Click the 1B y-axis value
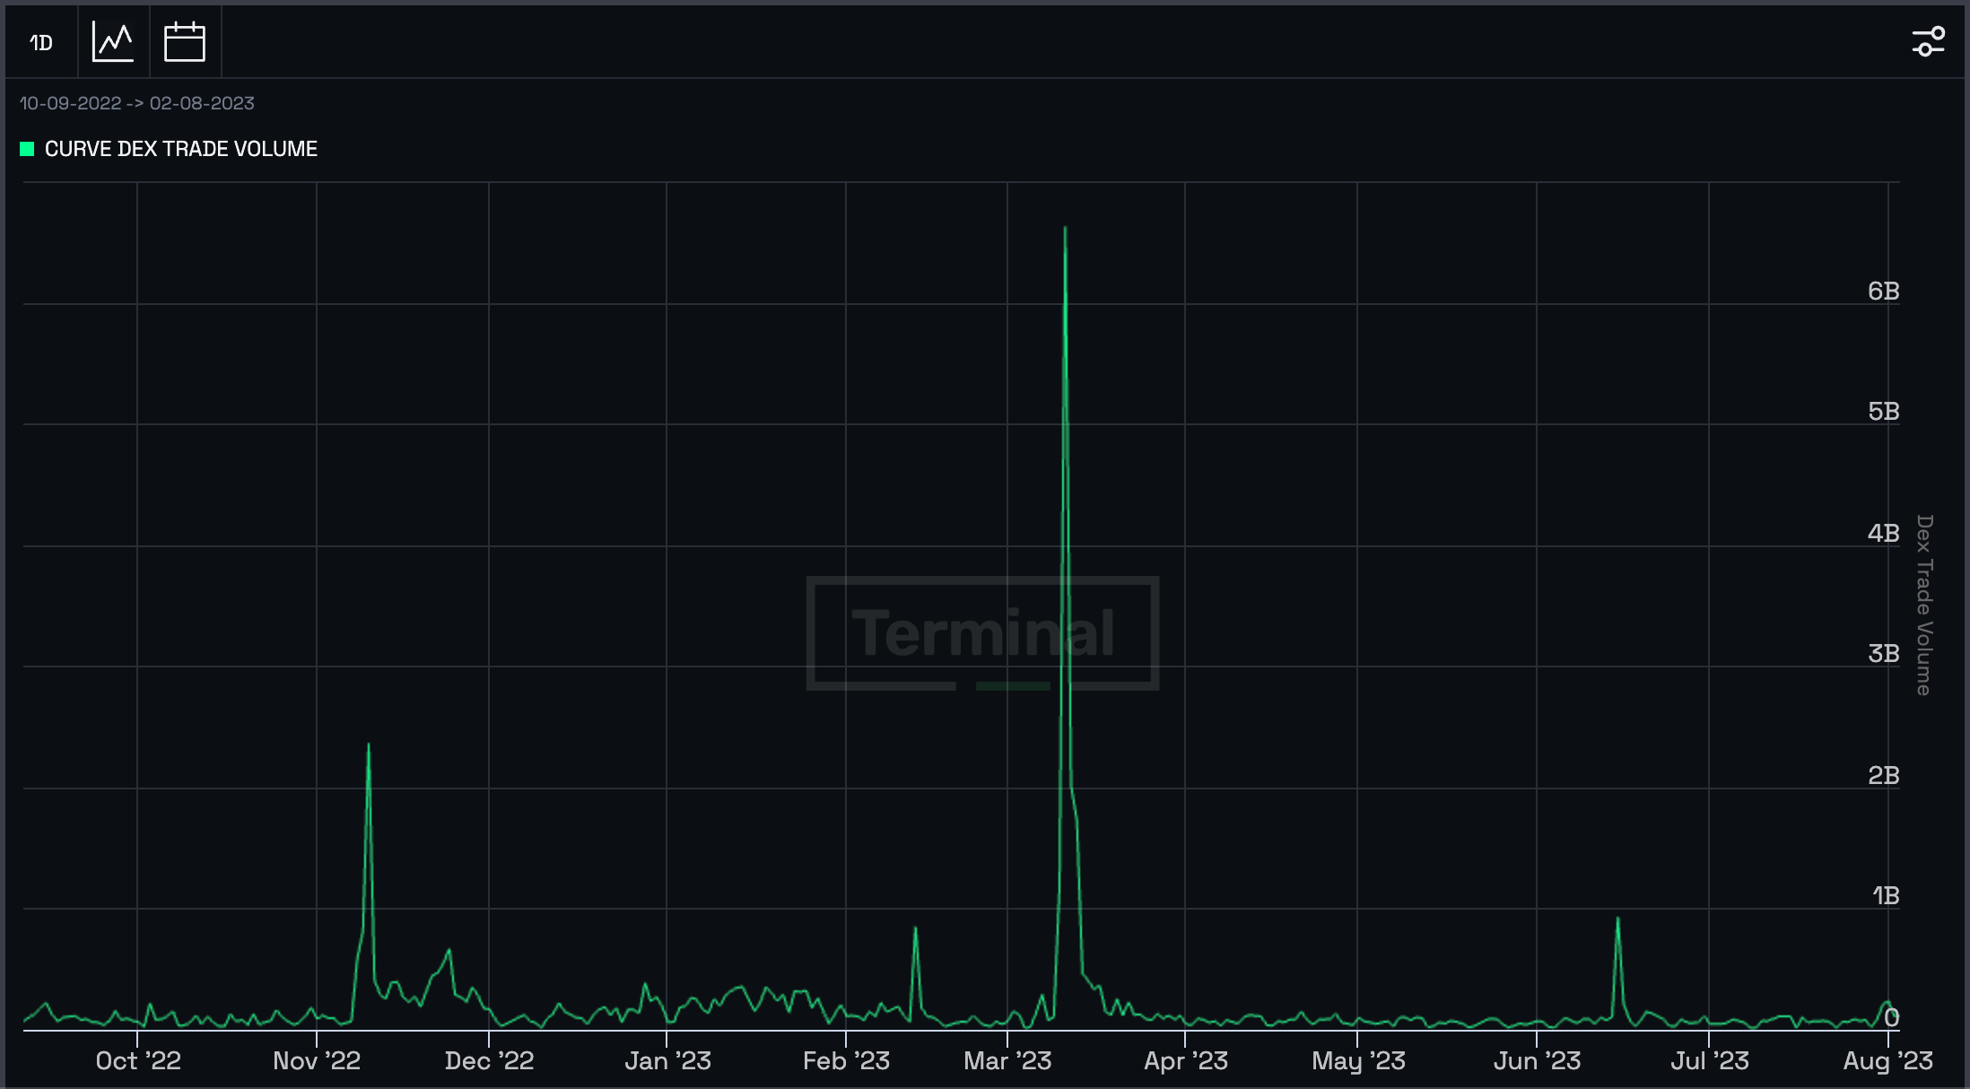Viewport: 1970px width, 1089px height. click(x=1886, y=895)
